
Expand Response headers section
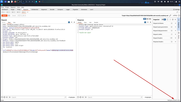[176, 42]
